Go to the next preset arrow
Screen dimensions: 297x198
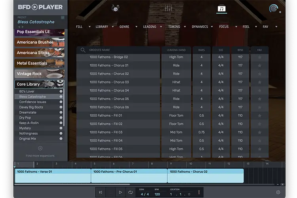(x=23, y=27)
